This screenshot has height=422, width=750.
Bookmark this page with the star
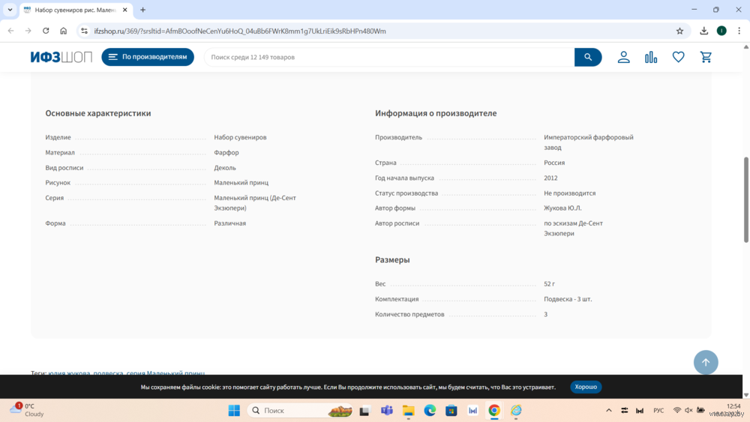679,31
